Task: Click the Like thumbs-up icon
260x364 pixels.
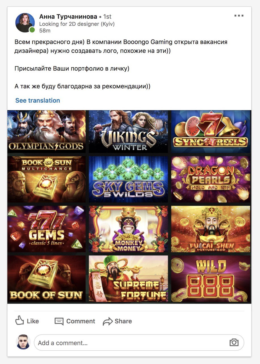Action: tap(20, 320)
